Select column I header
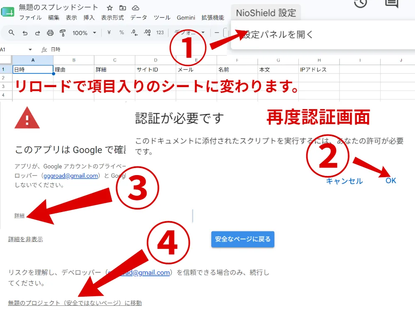Viewport: 415px width, 317px height. 360,60
